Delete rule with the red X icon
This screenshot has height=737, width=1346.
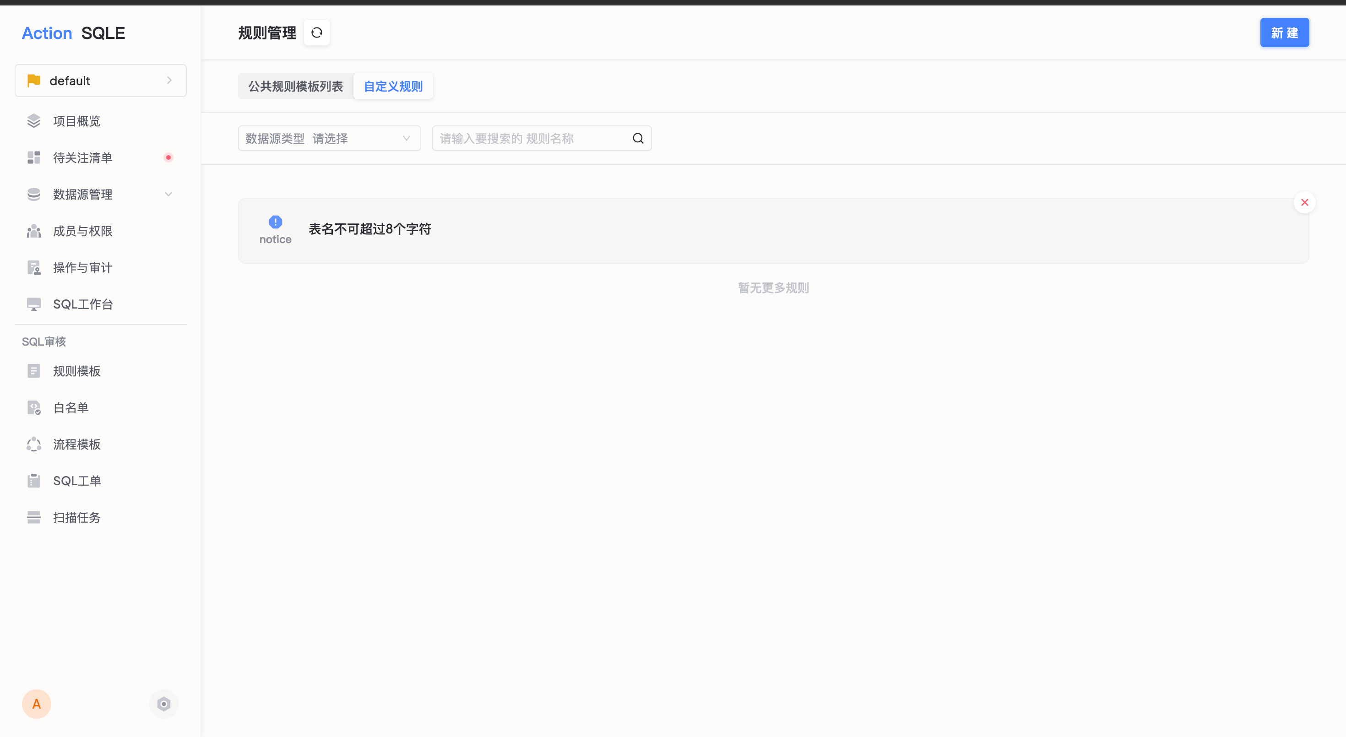pyautogui.click(x=1304, y=203)
